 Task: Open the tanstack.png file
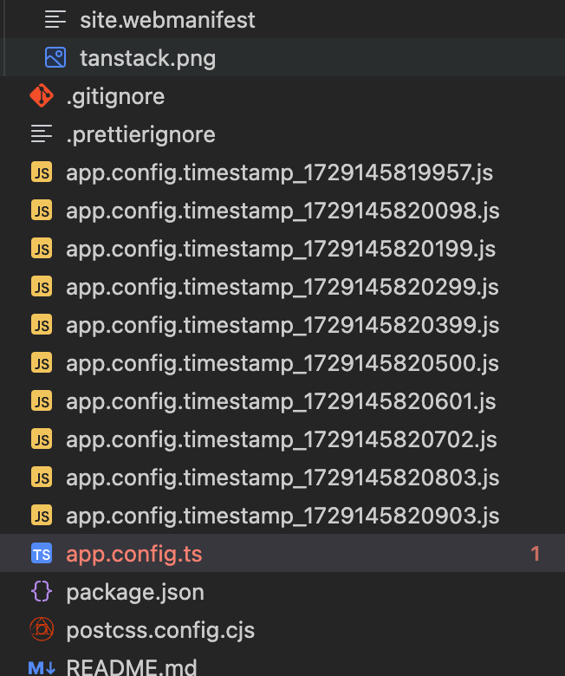(147, 58)
